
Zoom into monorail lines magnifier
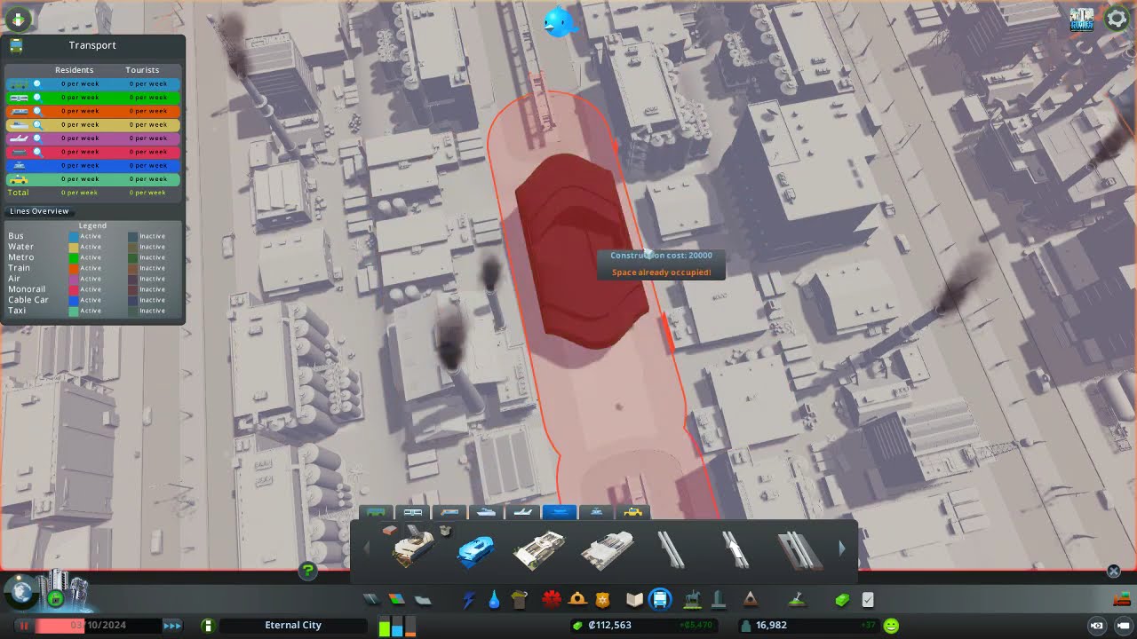(x=37, y=153)
